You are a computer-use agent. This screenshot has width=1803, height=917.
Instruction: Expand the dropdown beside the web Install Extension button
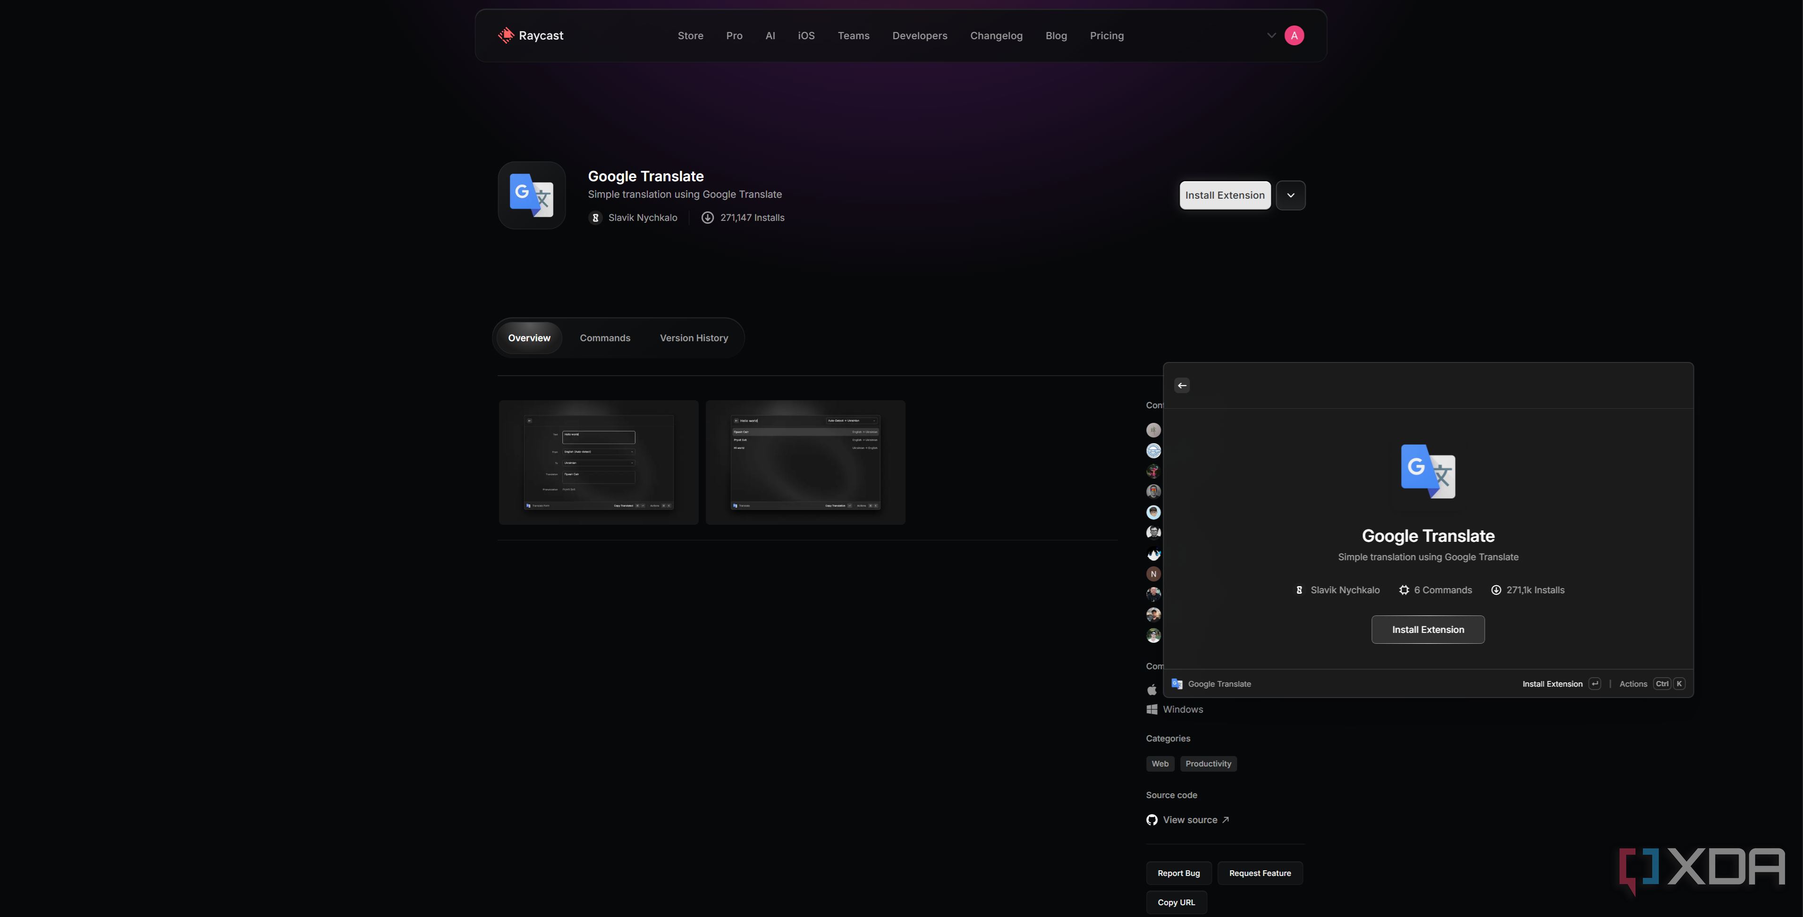coord(1291,195)
